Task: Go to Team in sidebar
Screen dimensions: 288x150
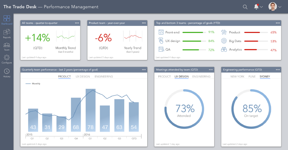Action: click(7, 45)
